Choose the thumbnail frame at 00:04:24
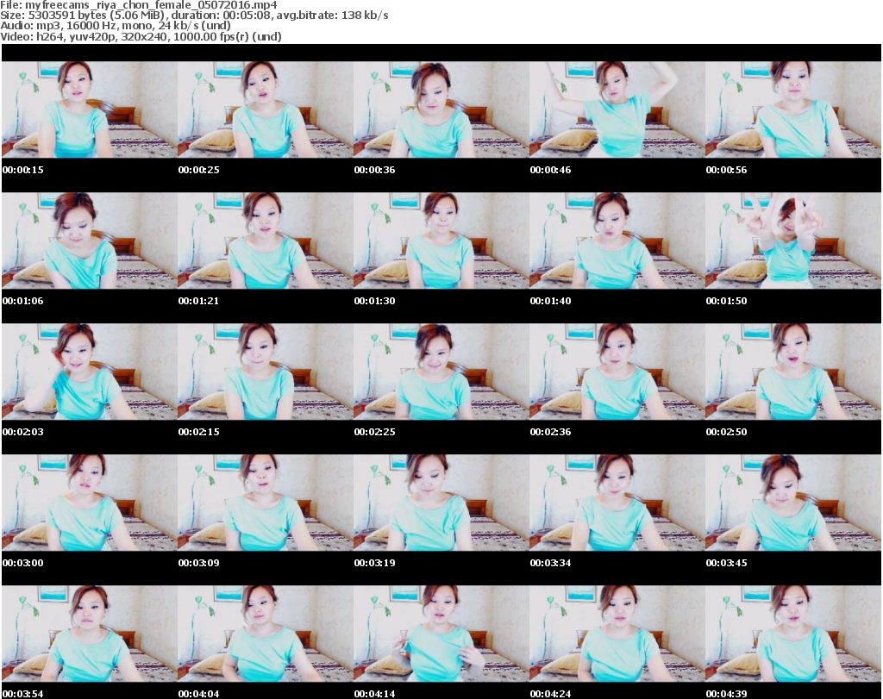883x699 pixels. pyautogui.click(x=617, y=633)
